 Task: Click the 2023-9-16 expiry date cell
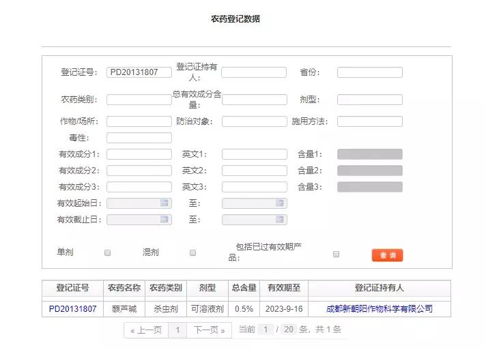(x=284, y=309)
